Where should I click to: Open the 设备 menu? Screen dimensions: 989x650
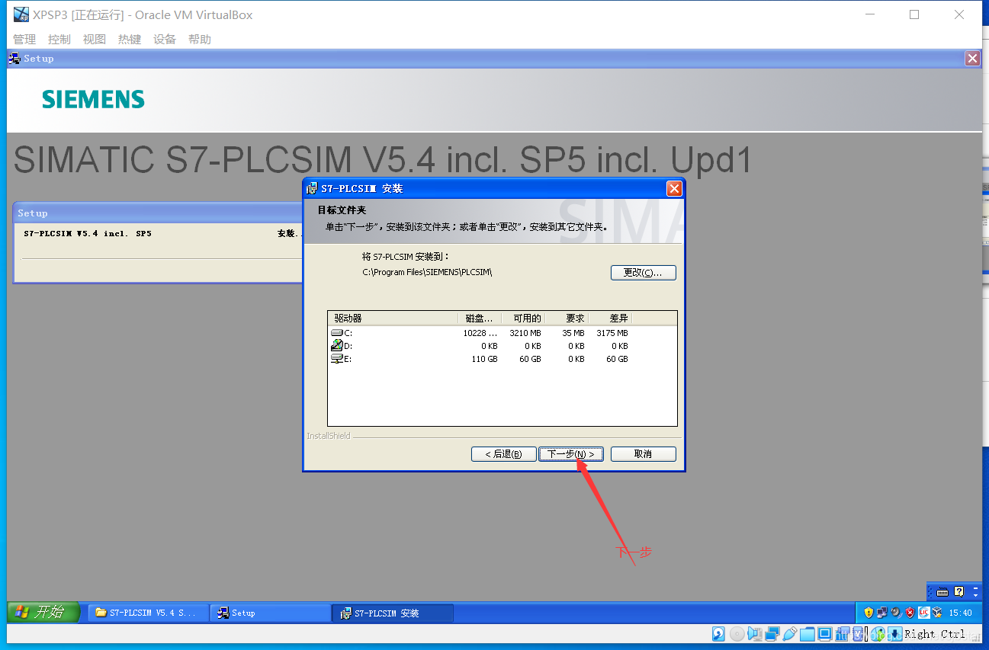click(x=164, y=39)
